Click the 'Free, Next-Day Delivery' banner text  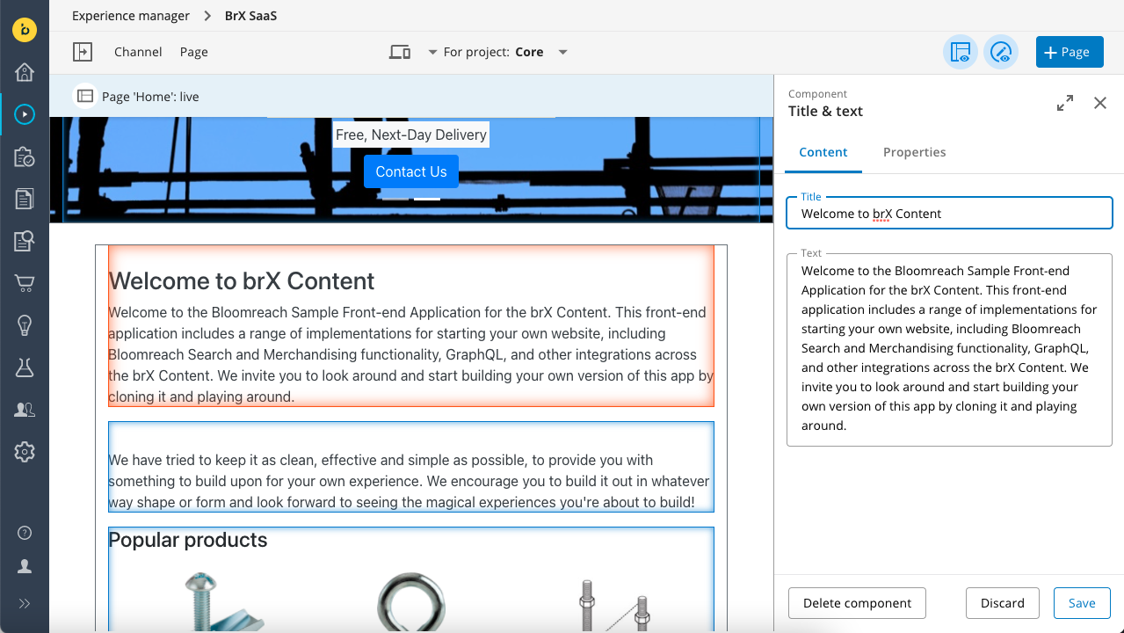410,135
